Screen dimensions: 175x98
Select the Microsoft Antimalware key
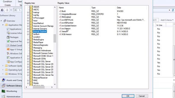[42, 50]
